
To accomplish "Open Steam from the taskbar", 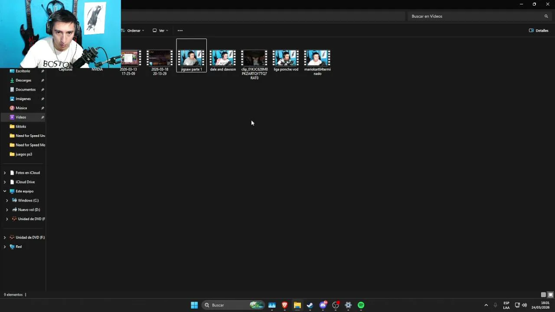I will [310, 305].
